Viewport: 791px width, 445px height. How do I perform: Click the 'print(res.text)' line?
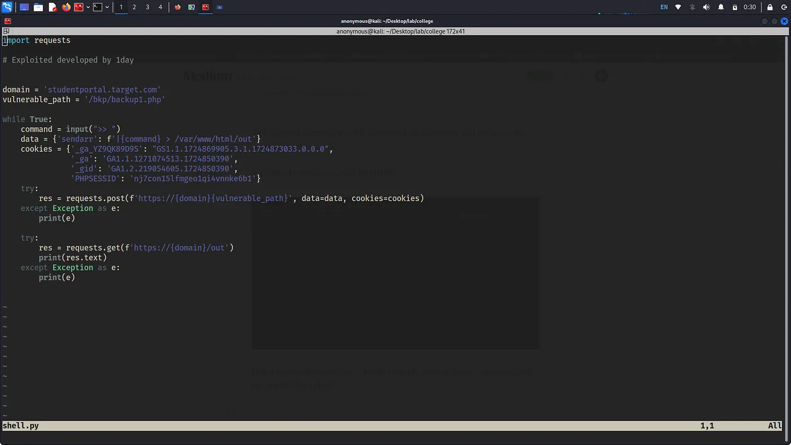pos(73,258)
